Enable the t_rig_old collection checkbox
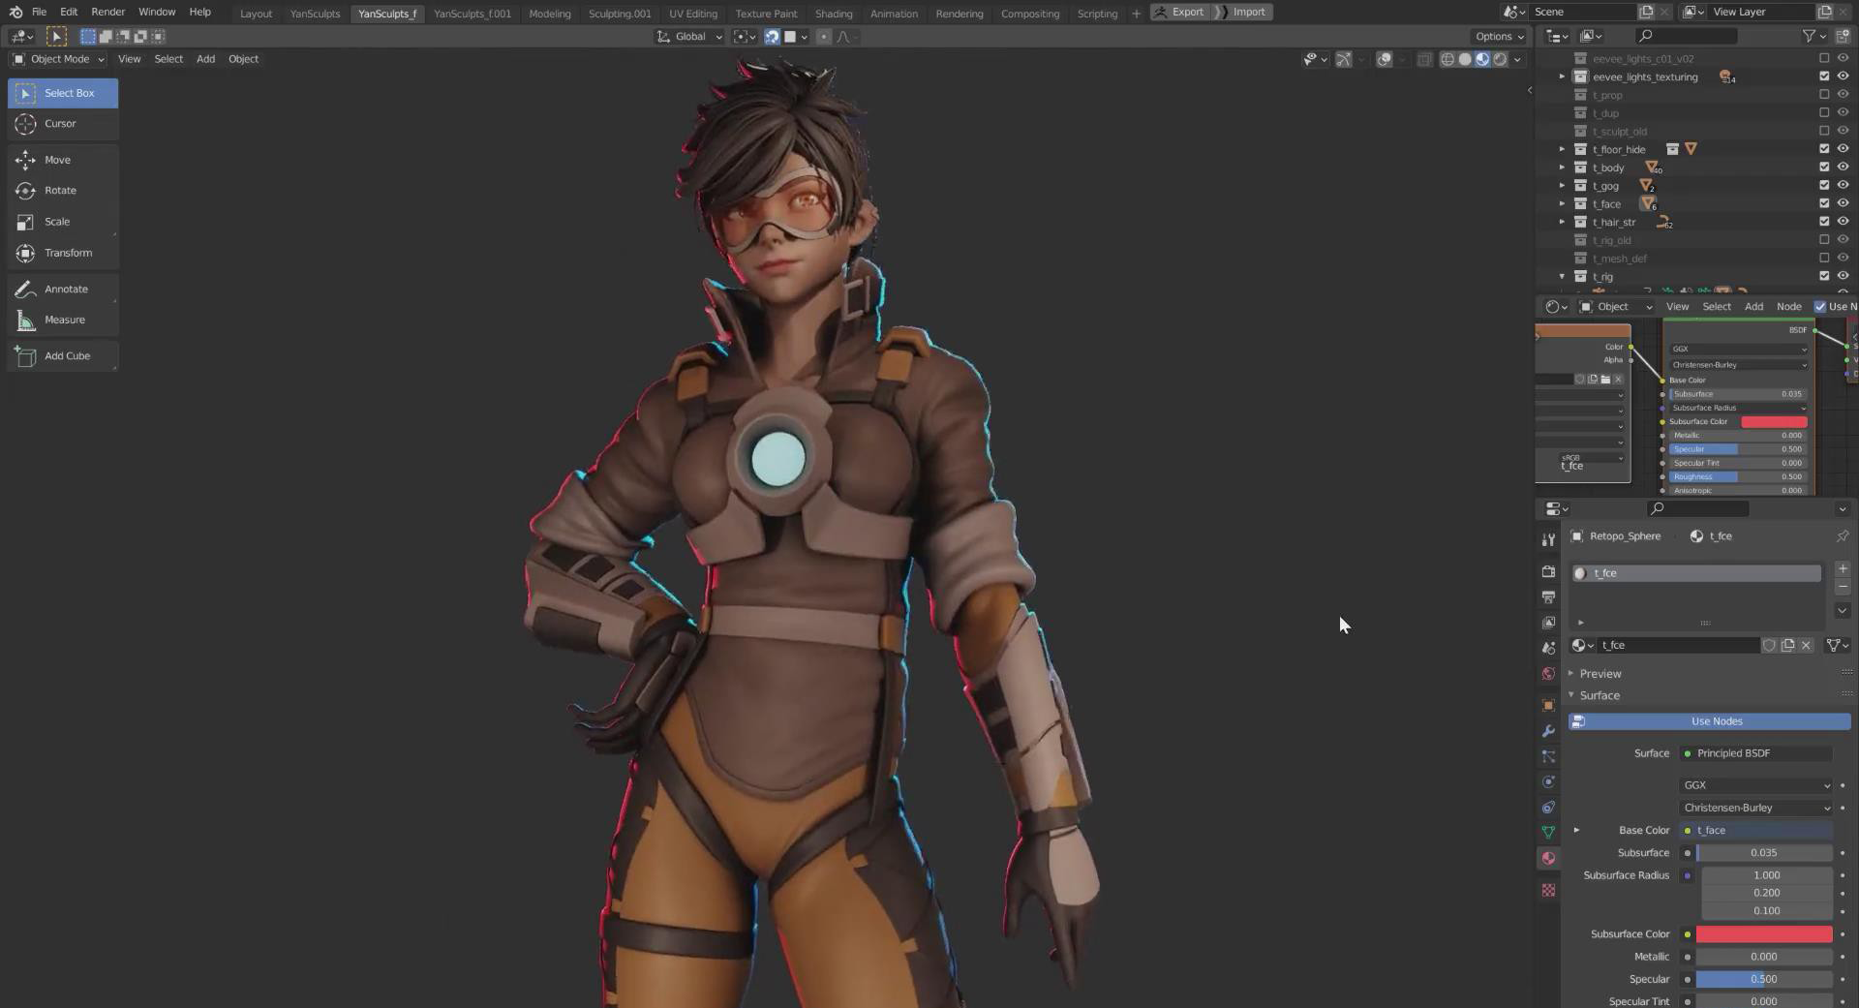 coord(1824,240)
